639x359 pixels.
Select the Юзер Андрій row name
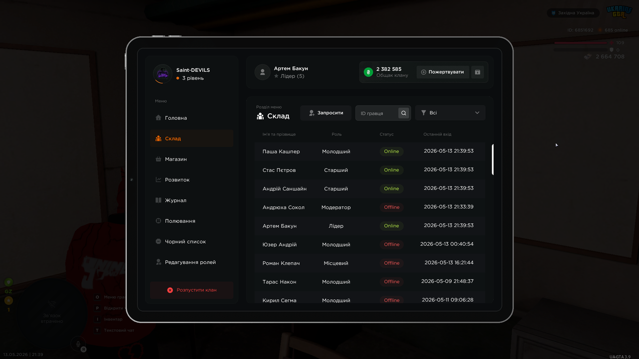tap(280, 245)
